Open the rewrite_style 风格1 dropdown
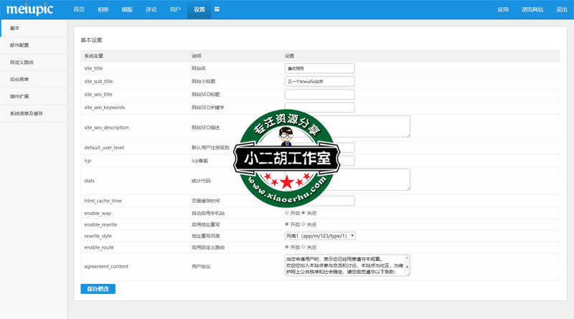Image resolution: width=574 pixels, height=319 pixels. pyautogui.click(x=320, y=236)
